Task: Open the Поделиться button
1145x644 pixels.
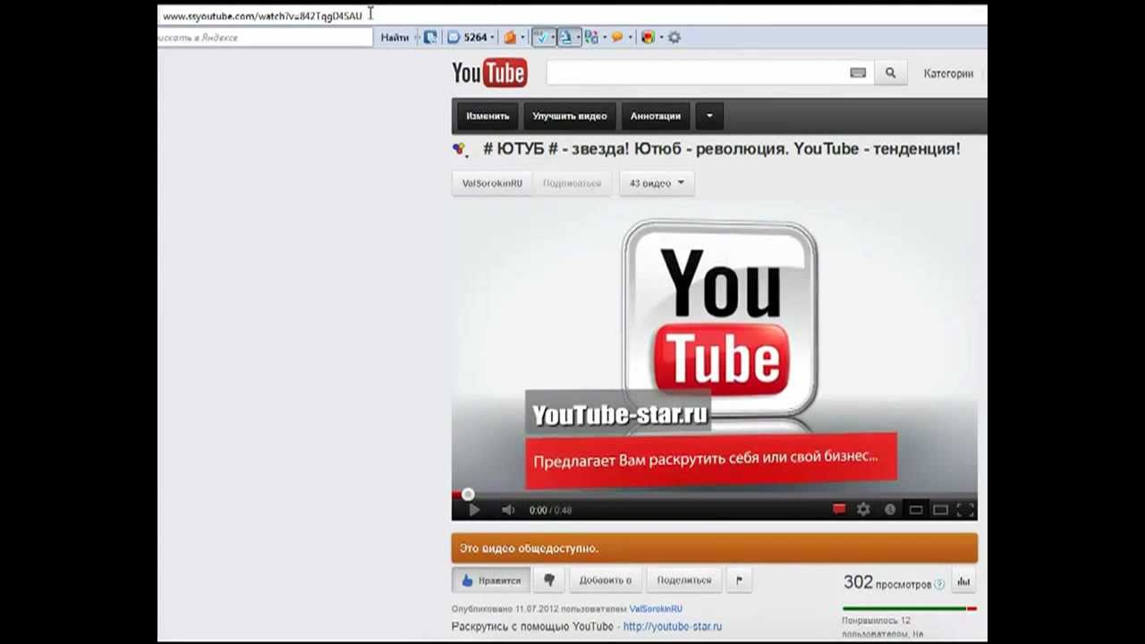Action: (x=684, y=580)
